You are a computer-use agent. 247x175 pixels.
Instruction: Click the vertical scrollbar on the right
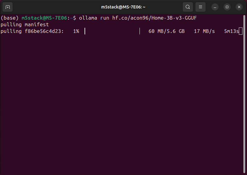tap(244, 91)
